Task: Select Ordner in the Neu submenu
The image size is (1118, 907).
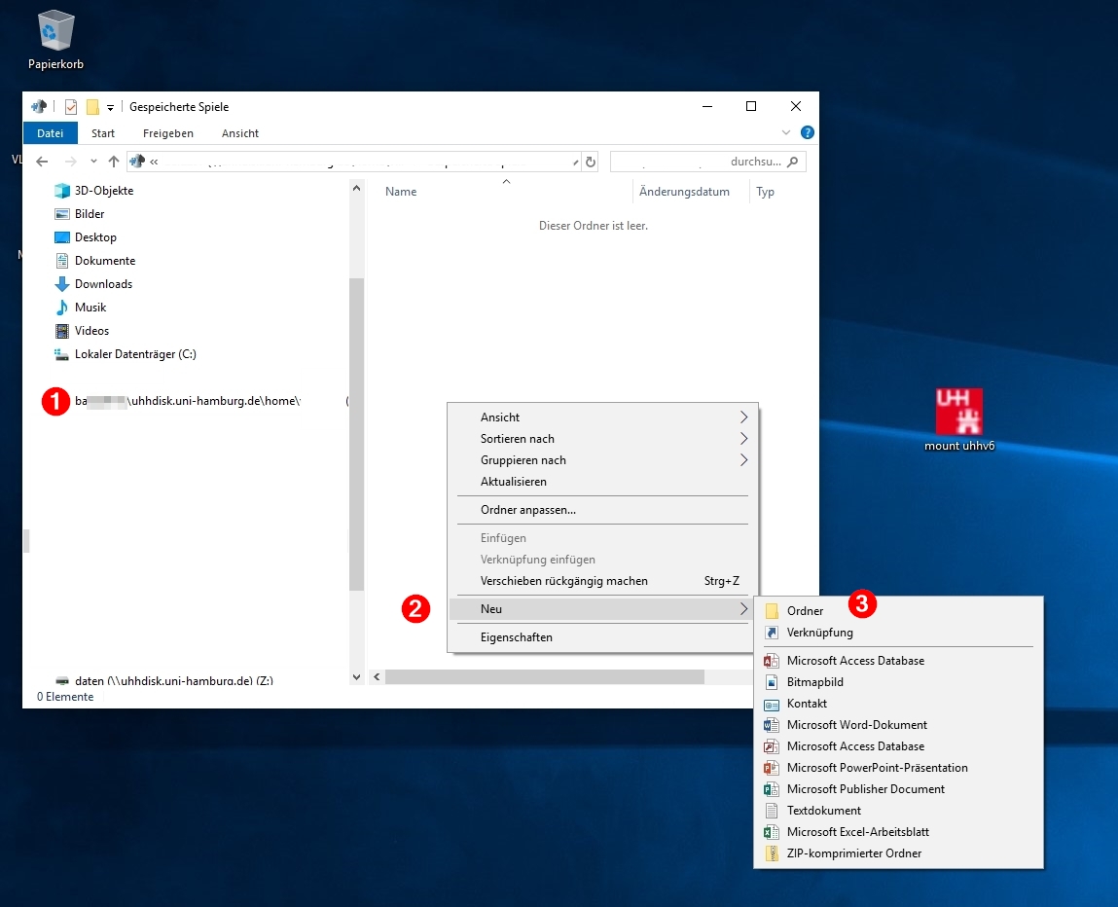Action: [x=805, y=611]
